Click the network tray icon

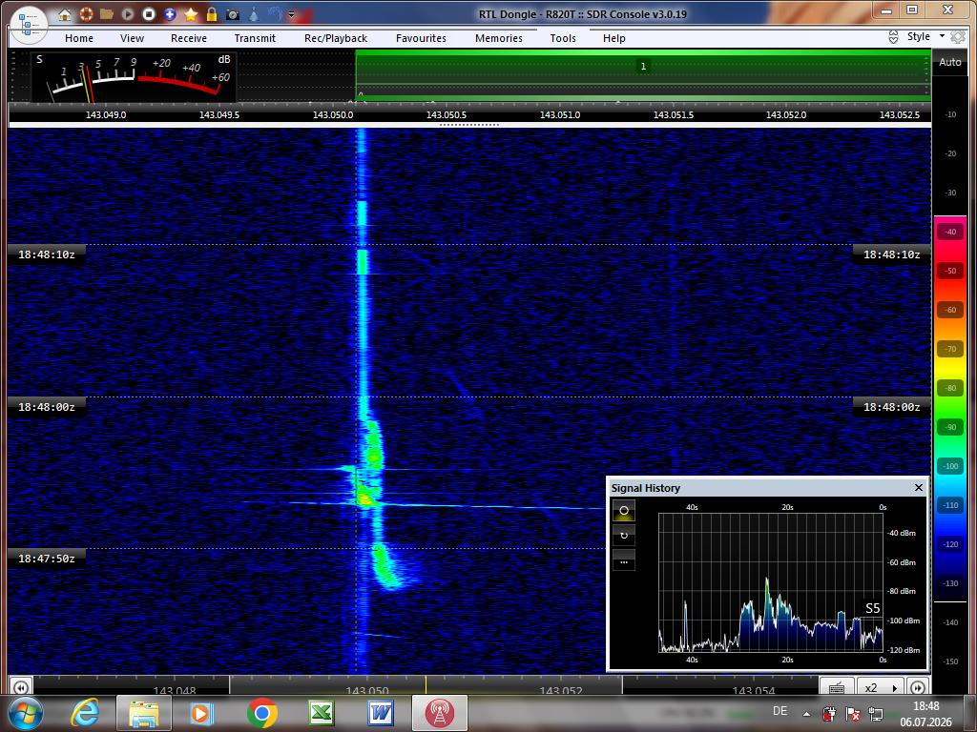[x=876, y=713]
